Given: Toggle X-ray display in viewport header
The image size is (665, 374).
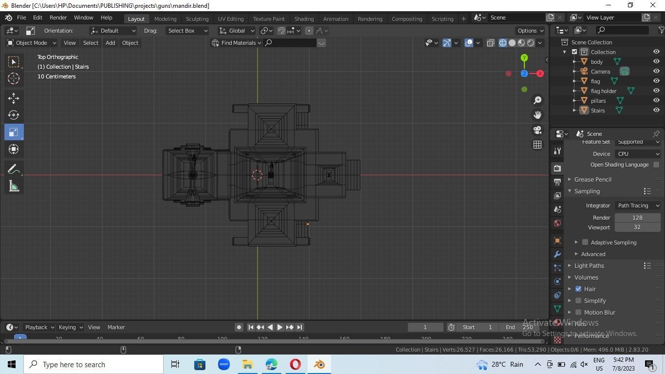Looking at the screenshot, I should pyautogui.click(x=490, y=43).
